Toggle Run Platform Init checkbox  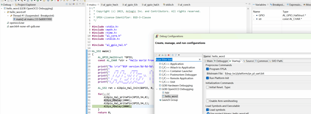pyautogui.click(x=207, y=78)
